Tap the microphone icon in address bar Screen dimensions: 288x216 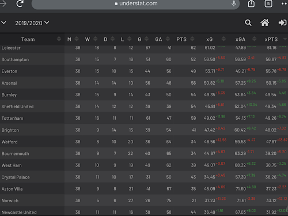234,3
